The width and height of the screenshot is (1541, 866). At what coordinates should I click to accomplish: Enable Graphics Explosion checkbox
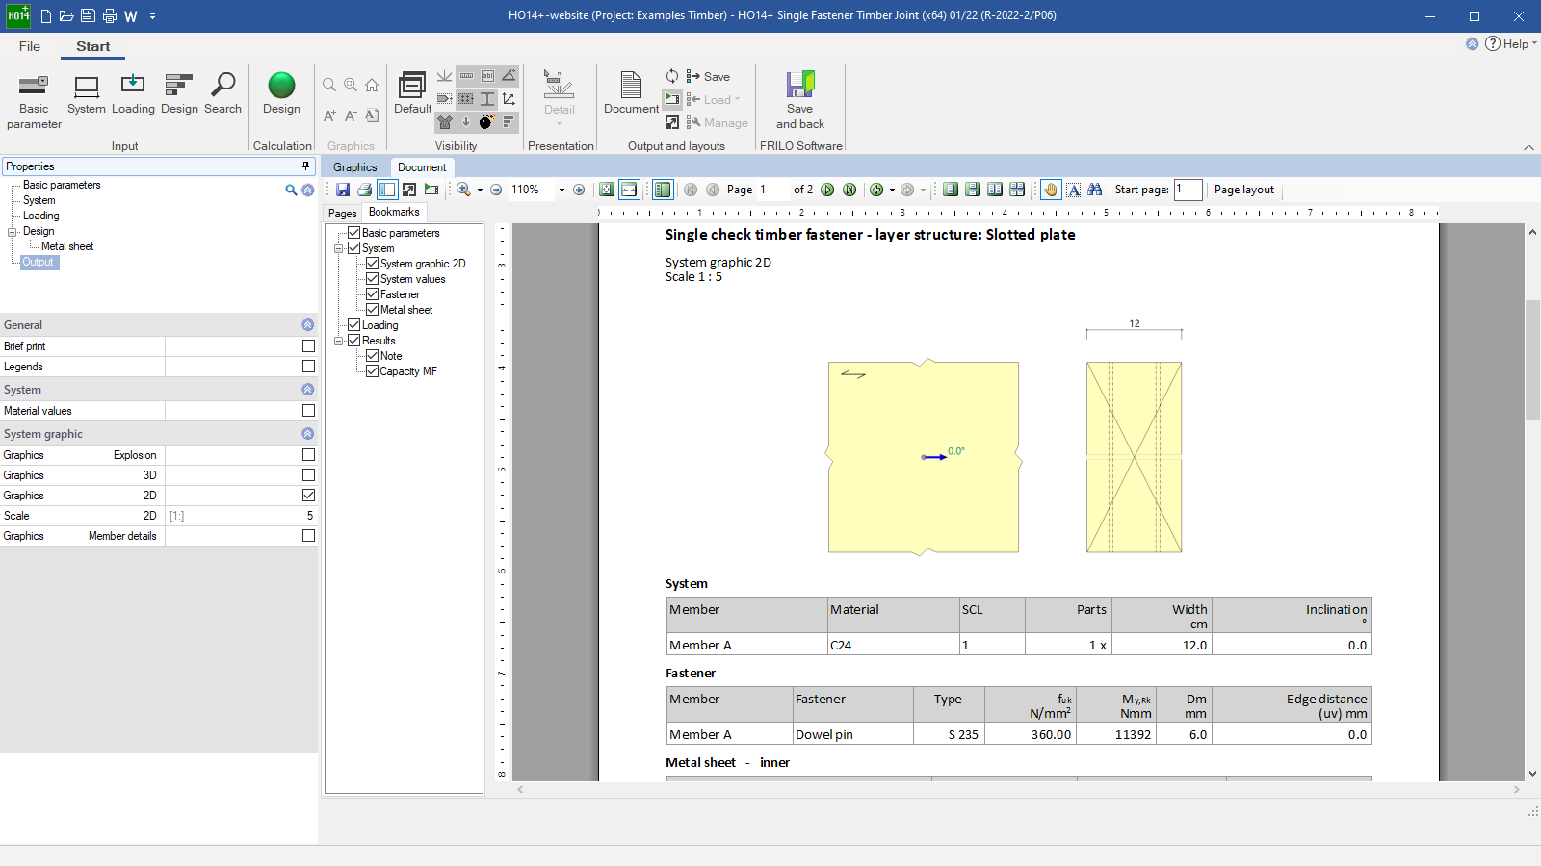[308, 455]
